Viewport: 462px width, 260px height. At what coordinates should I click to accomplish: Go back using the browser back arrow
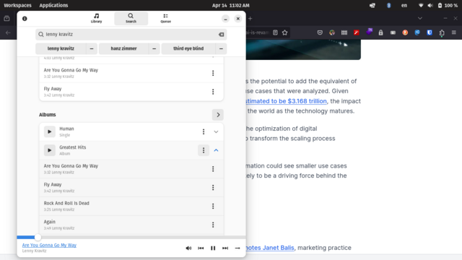(8, 32)
